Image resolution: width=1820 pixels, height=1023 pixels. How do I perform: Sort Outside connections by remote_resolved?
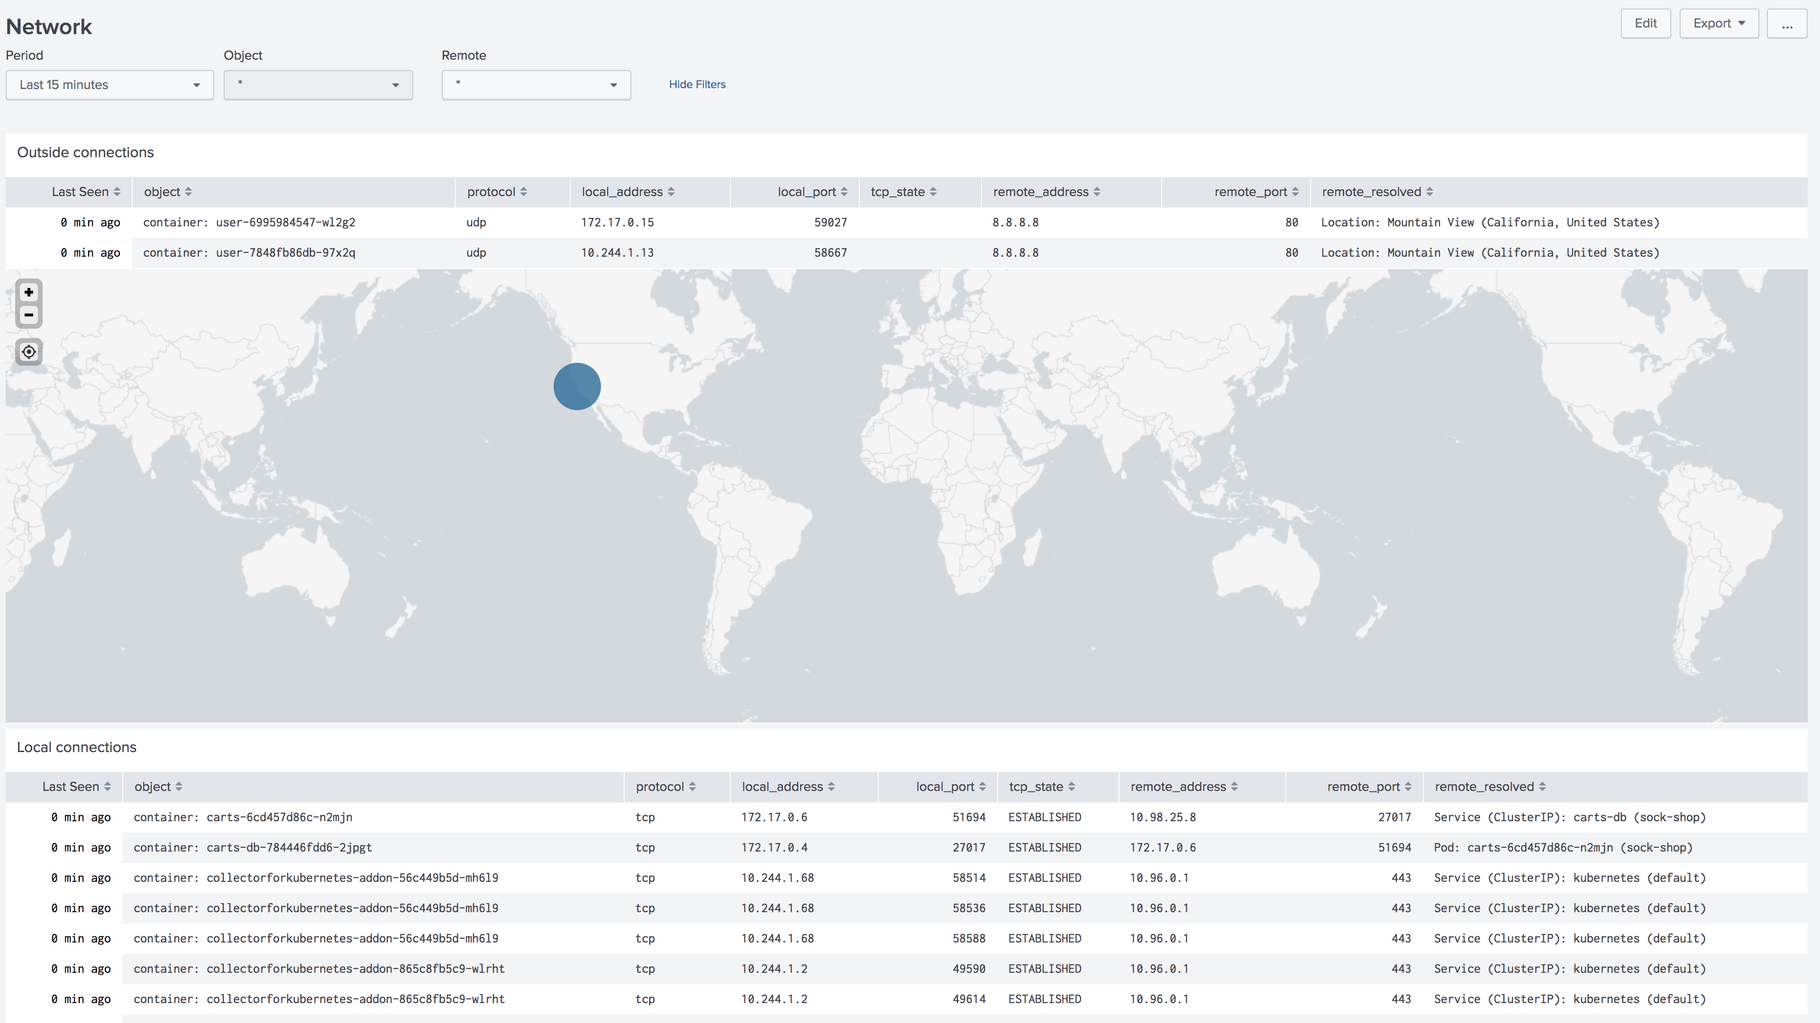pyautogui.click(x=1377, y=192)
